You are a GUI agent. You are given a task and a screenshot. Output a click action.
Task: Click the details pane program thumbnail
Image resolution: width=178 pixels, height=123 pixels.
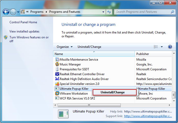click(x=63, y=114)
